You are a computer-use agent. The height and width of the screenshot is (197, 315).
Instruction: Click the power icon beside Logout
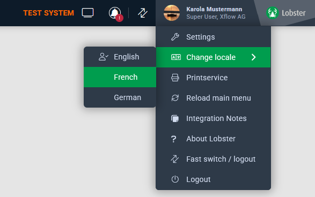(x=175, y=179)
